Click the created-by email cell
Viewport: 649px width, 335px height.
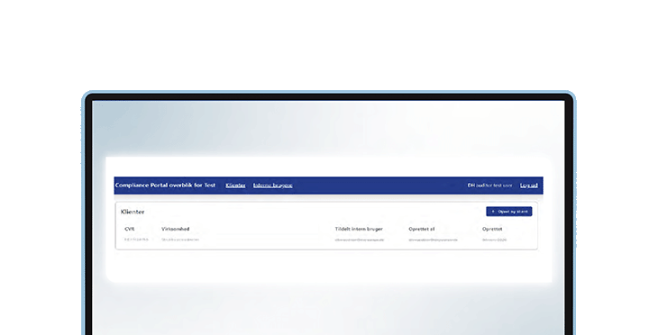433,240
